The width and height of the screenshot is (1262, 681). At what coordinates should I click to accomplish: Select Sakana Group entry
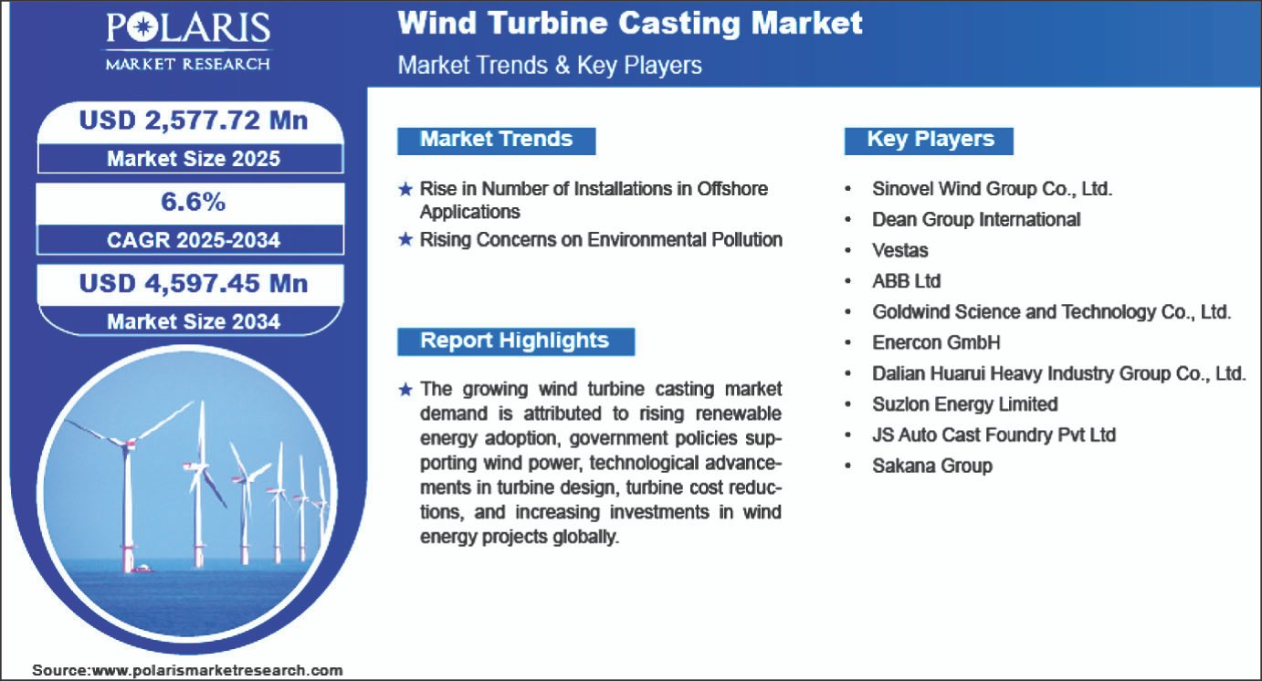point(931,466)
